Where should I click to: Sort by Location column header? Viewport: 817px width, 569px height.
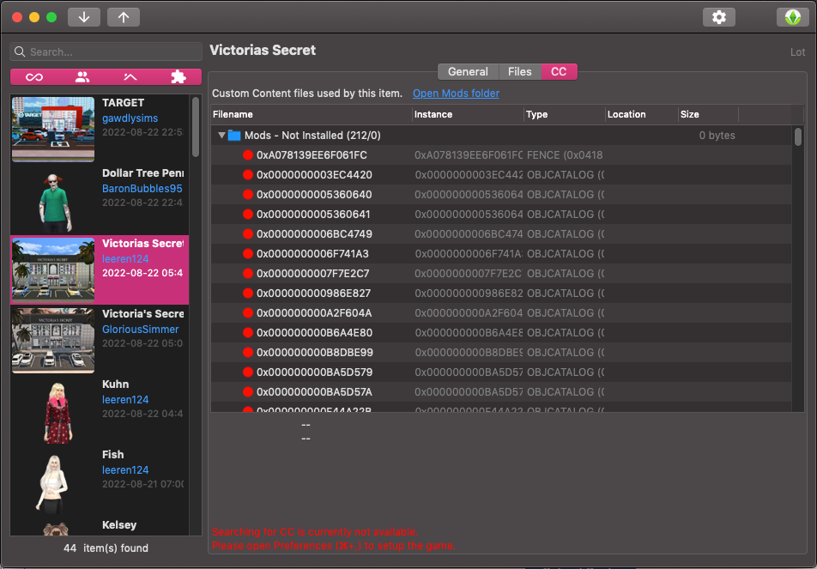[x=641, y=114]
